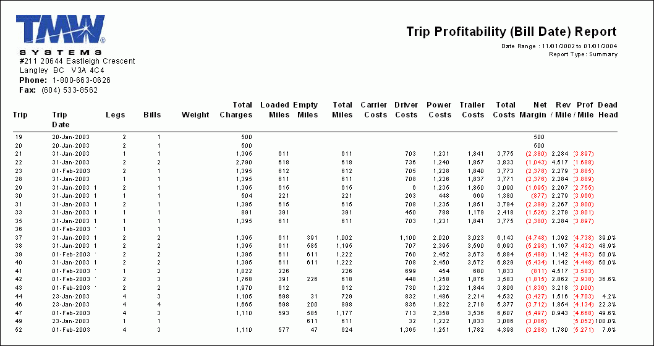
Task: Click the 100.0% Dead Head value
Action: pos(608,321)
